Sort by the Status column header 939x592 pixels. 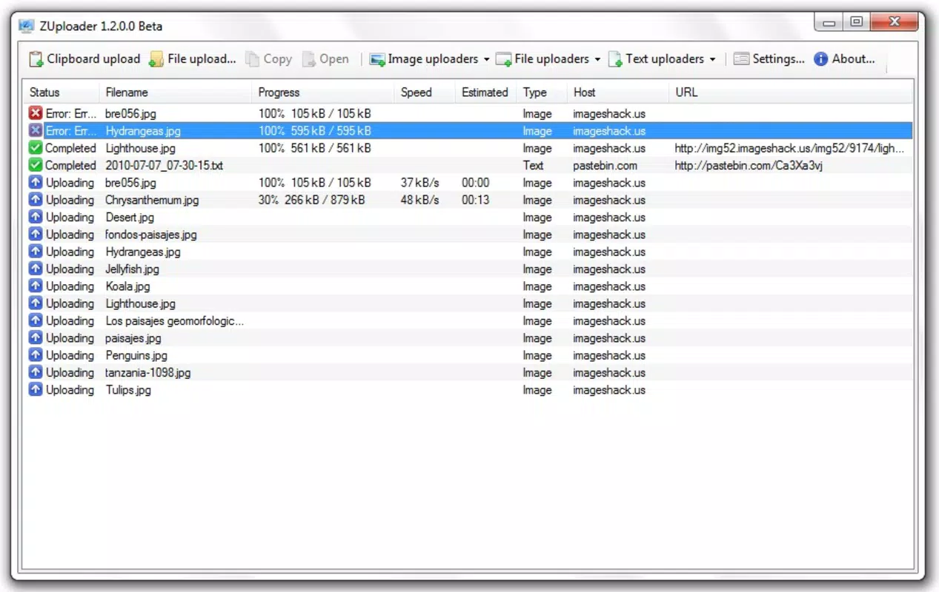[x=62, y=92]
